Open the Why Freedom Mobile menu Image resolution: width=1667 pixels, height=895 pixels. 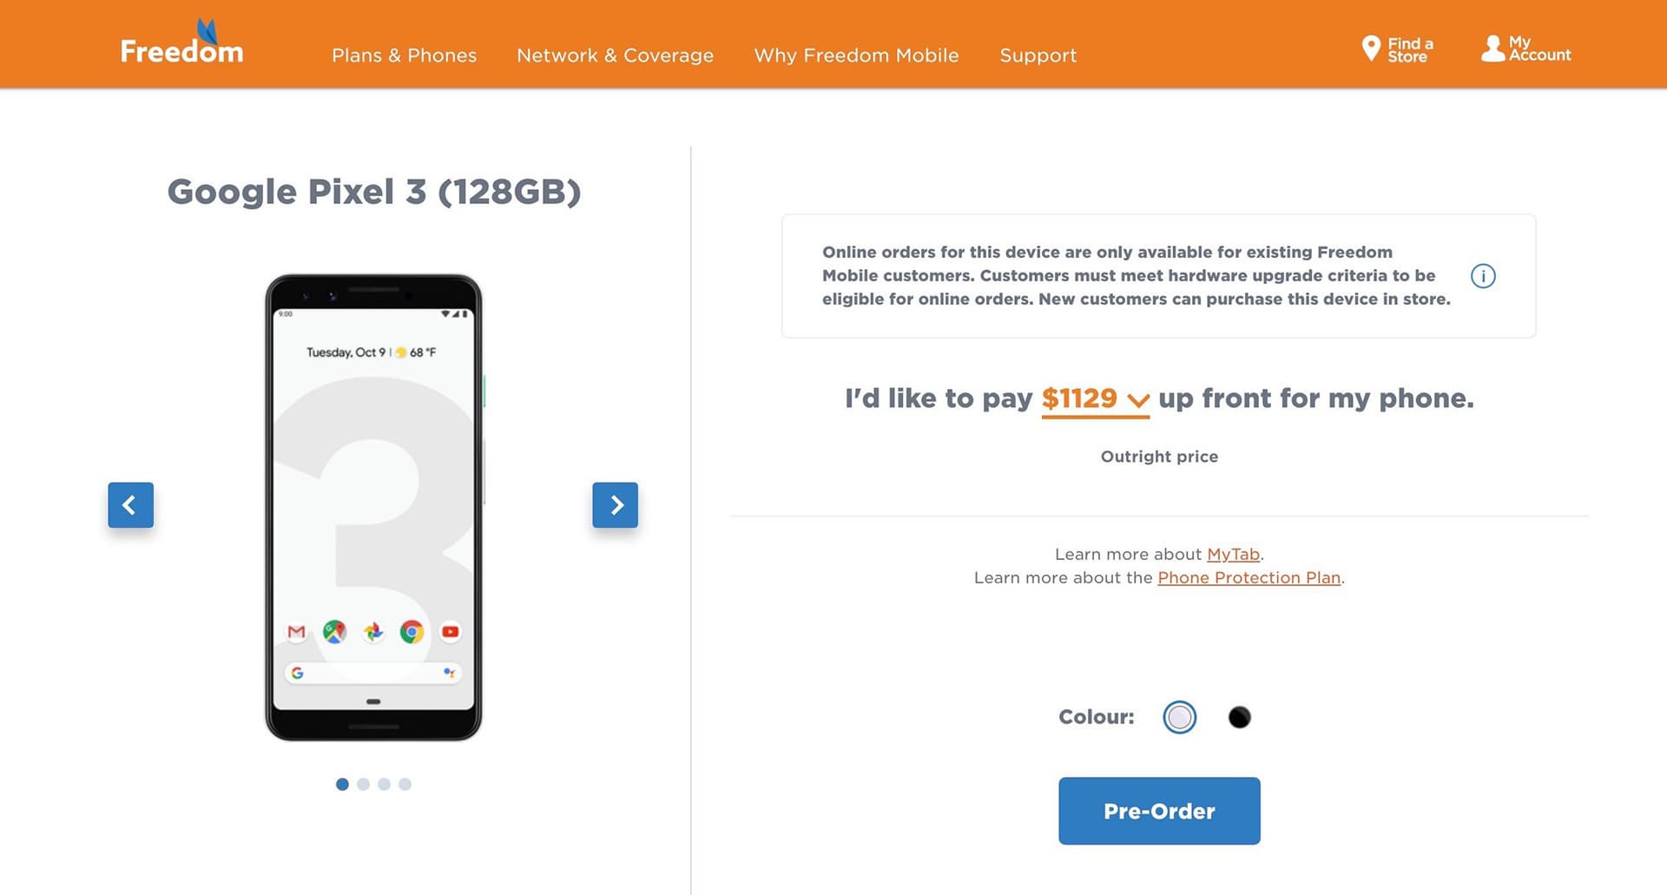(x=856, y=56)
